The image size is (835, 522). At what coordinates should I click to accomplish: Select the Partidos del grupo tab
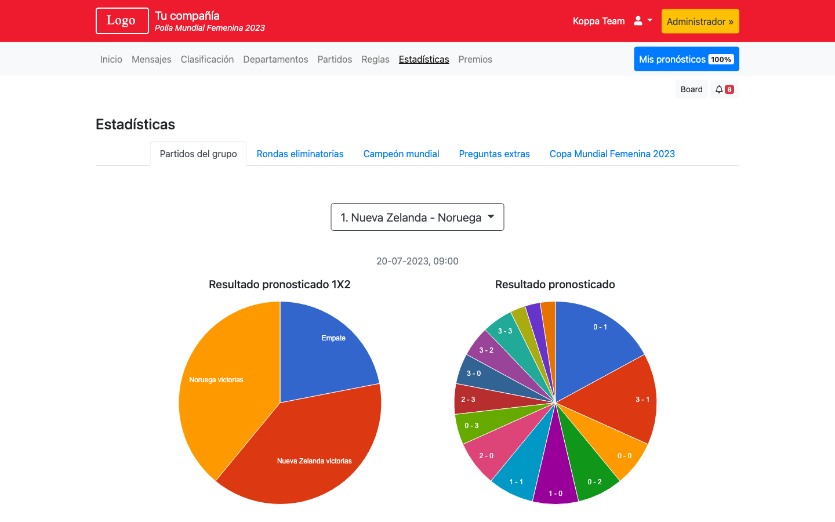pyautogui.click(x=198, y=154)
